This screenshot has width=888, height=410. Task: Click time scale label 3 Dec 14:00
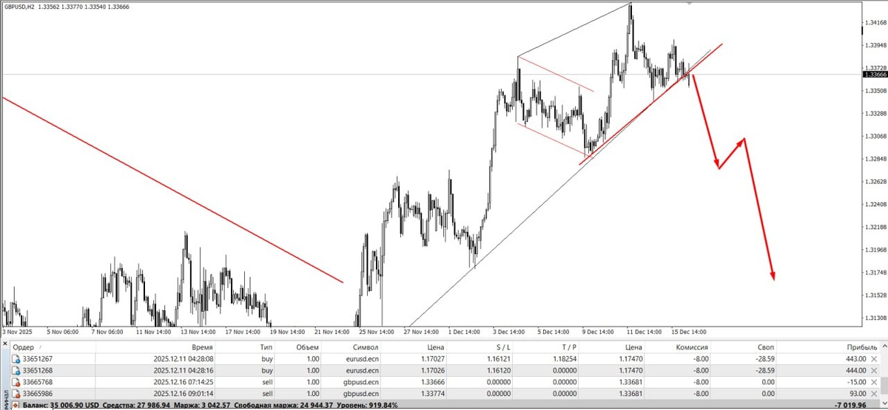pos(509,332)
